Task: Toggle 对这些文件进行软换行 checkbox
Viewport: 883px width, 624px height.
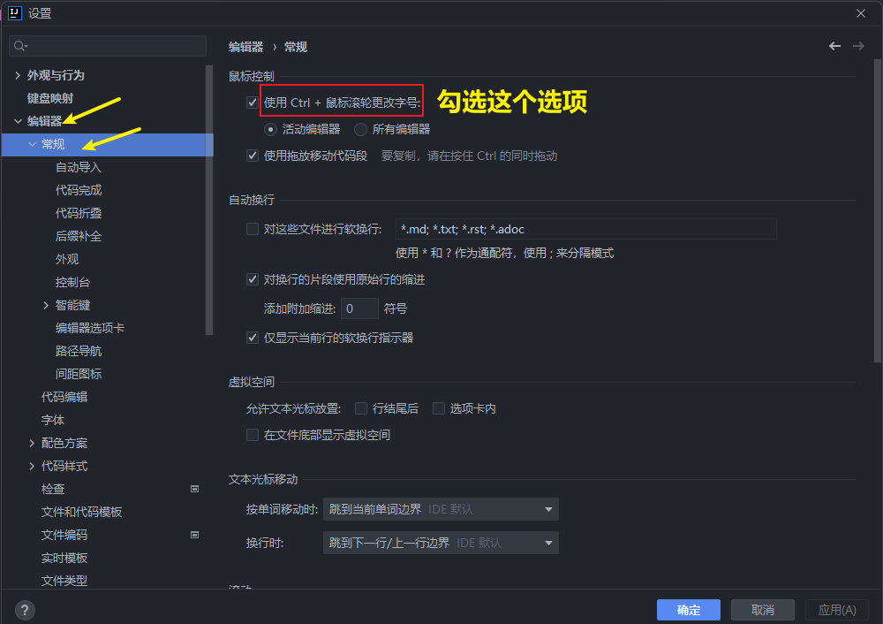Action: 253,230
